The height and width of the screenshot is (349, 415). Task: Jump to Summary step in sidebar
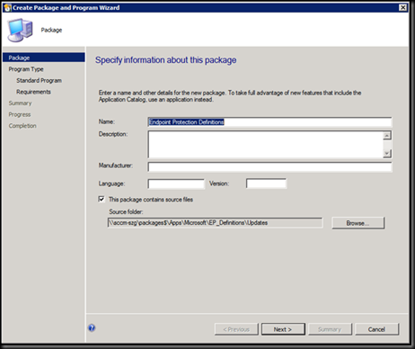click(x=20, y=103)
